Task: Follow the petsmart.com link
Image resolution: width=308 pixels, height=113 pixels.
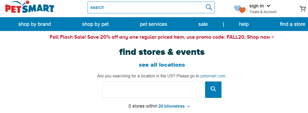Action: point(213,76)
